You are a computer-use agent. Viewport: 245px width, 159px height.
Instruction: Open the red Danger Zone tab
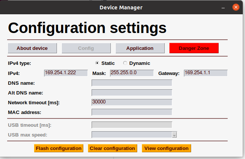pos(194,48)
